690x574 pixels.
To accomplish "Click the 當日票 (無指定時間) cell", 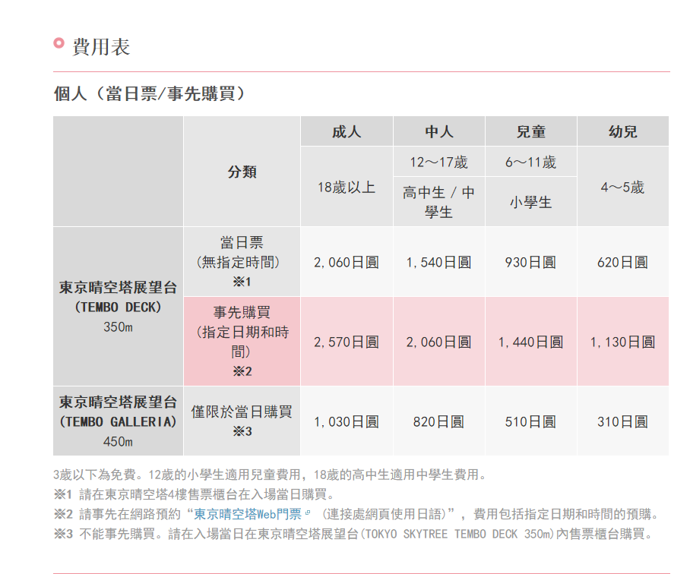I will pos(242,261).
